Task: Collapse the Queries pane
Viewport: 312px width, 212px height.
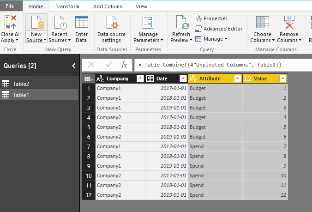Action: [74, 66]
